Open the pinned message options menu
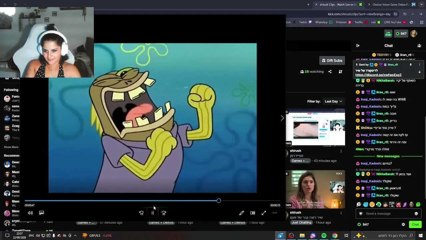The height and width of the screenshot is (240, 426). 419,65
